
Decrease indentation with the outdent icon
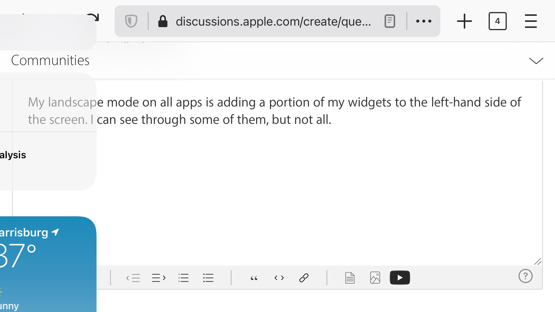pyautogui.click(x=134, y=278)
